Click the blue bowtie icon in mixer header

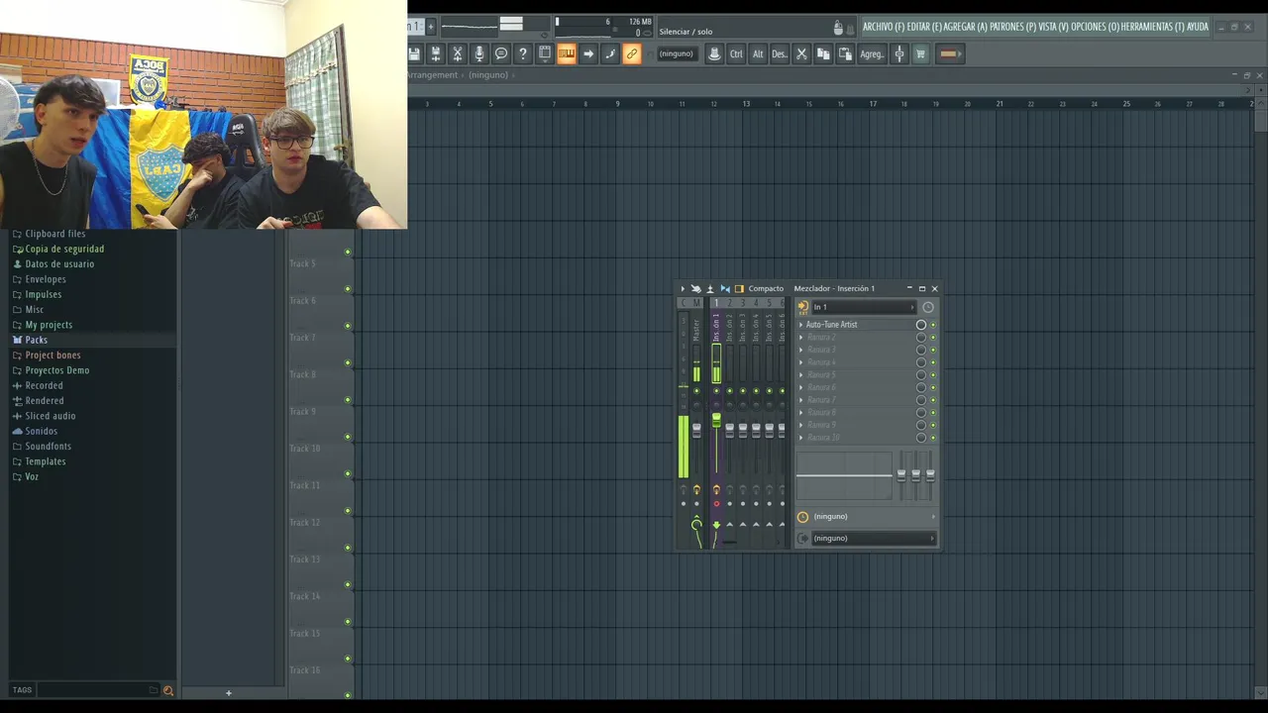click(x=724, y=288)
